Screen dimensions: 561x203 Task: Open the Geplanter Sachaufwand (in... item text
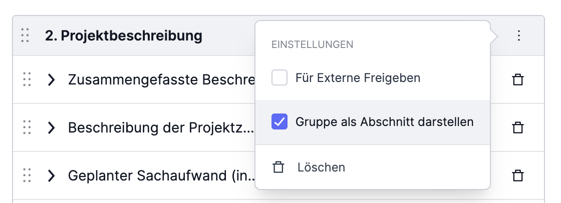[162, 175]
